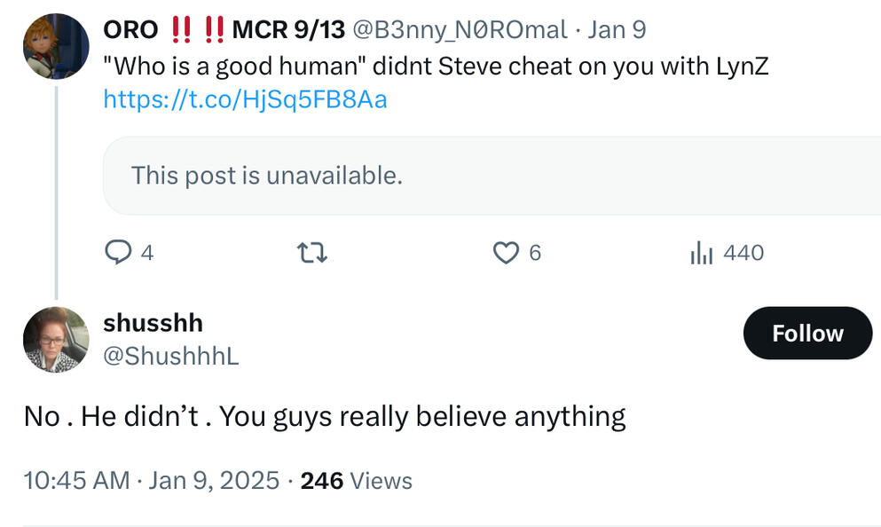The height and width of the screenshot is (527, 881).
Task: Visit the @B3nny_N0ROmal handle
Action: coord(460,30)
